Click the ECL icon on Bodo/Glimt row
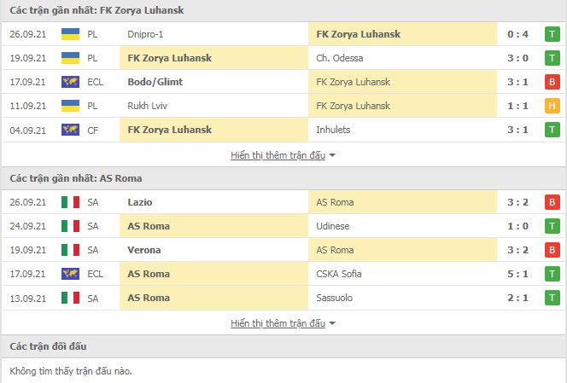The width and height of the screenshot is (567, 383). pyautogui.click(x=70, y=82)
